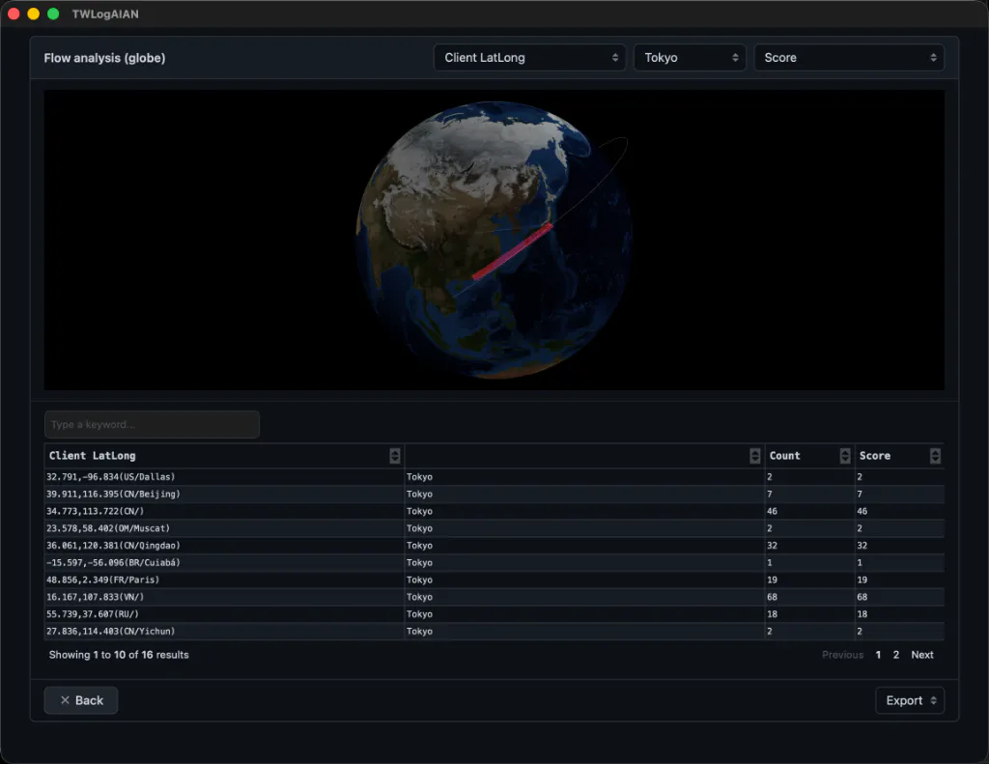Minimize the TWLogAIAN window
The image size is (989, 764).
pyautogui.click(x=34, y=14)
